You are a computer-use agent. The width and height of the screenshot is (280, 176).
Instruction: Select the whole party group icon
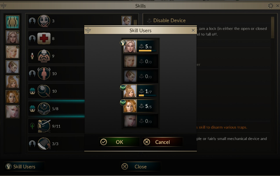click(x=12, y=22)
